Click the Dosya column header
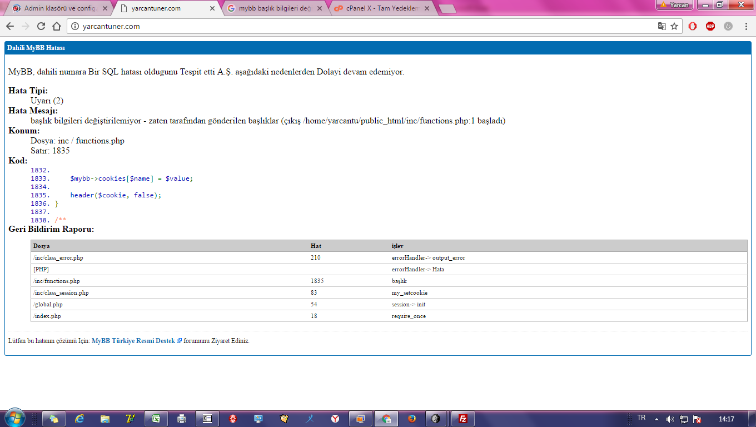This screenshot has height=427, width=756. pos(170,246)
